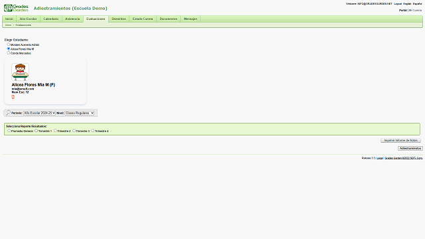
Task: Open the Estado Cuenta tab
Action: click(x=143, y=19)
